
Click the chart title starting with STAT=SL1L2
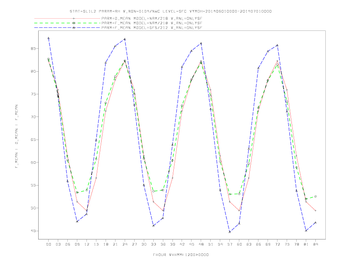[171, 11]
